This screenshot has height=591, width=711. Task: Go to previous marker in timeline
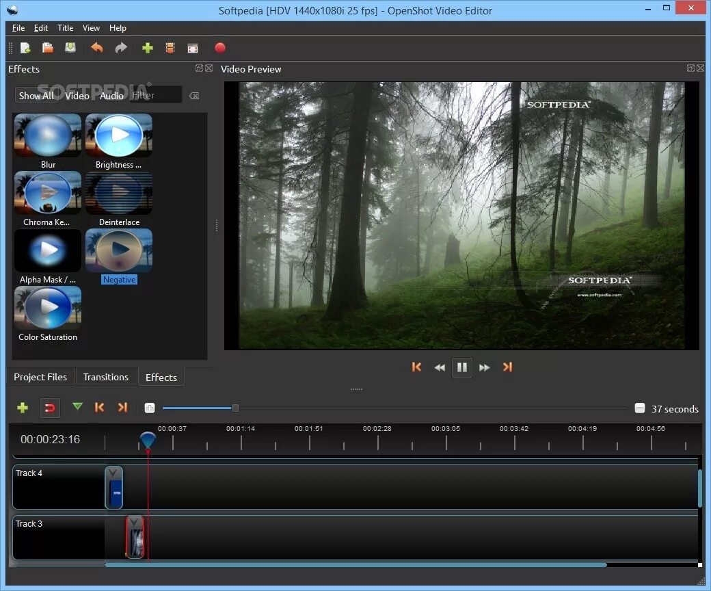[x=99, y=407]
